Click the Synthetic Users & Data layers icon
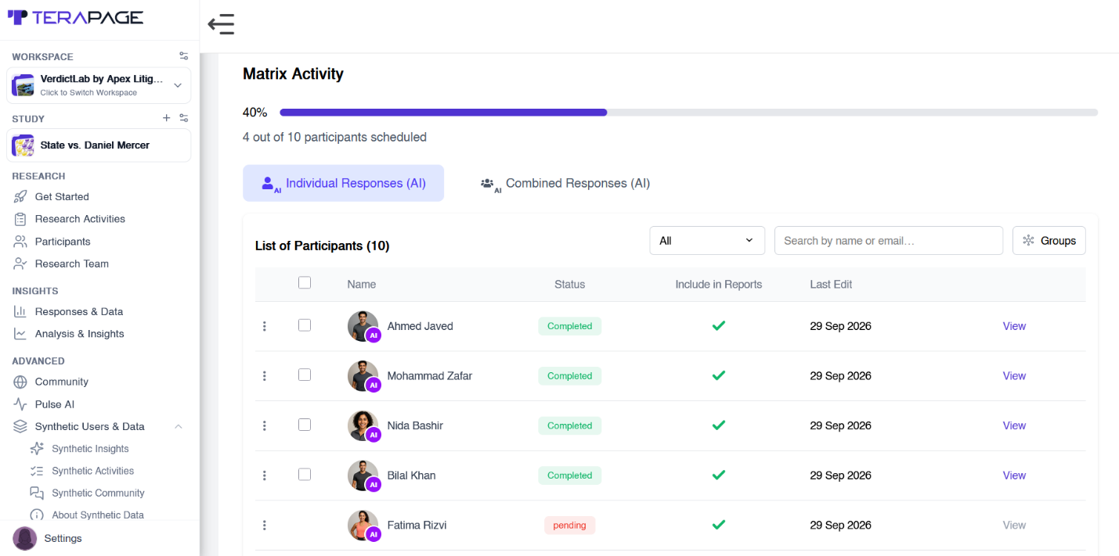The width and height of the screenshot is (1119, 556). (20, 426)
